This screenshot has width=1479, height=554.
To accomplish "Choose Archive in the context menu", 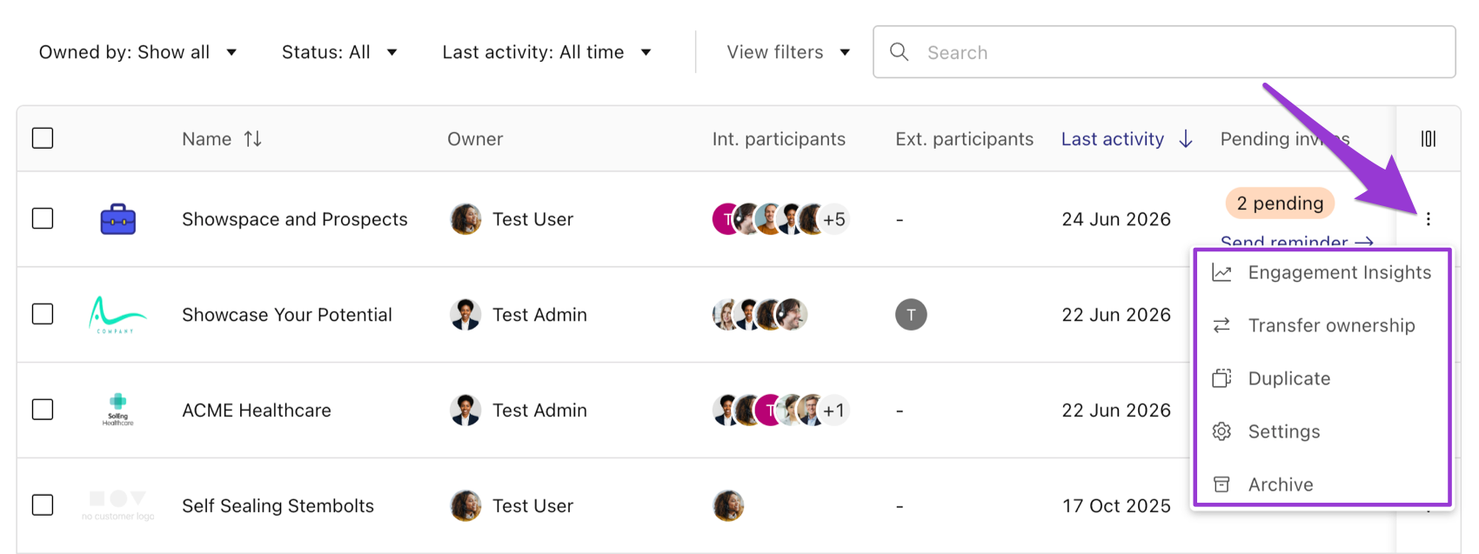I will coord(1322,484).
